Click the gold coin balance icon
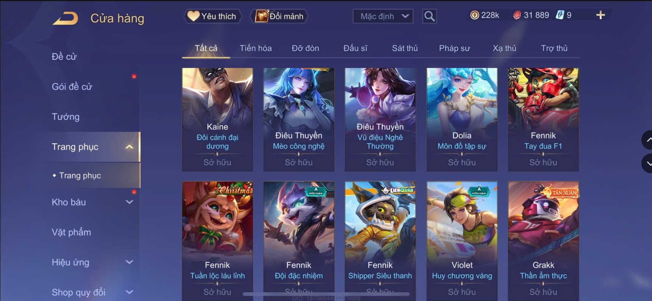The image size is (652, 301). pos(474,15)
